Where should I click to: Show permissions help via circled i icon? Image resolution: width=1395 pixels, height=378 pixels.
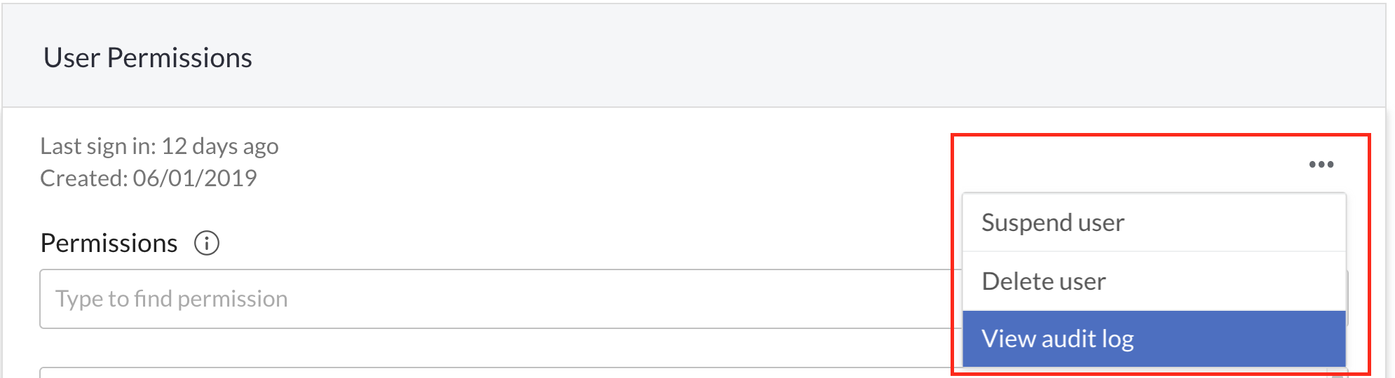tap(207, 244)
